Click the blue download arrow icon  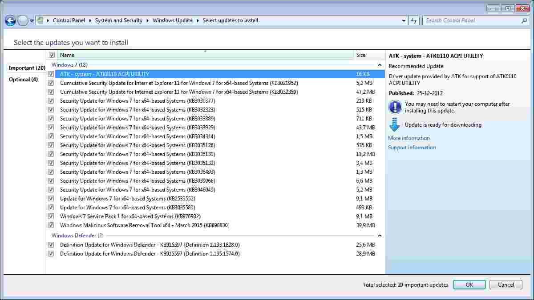coord(395,125)
